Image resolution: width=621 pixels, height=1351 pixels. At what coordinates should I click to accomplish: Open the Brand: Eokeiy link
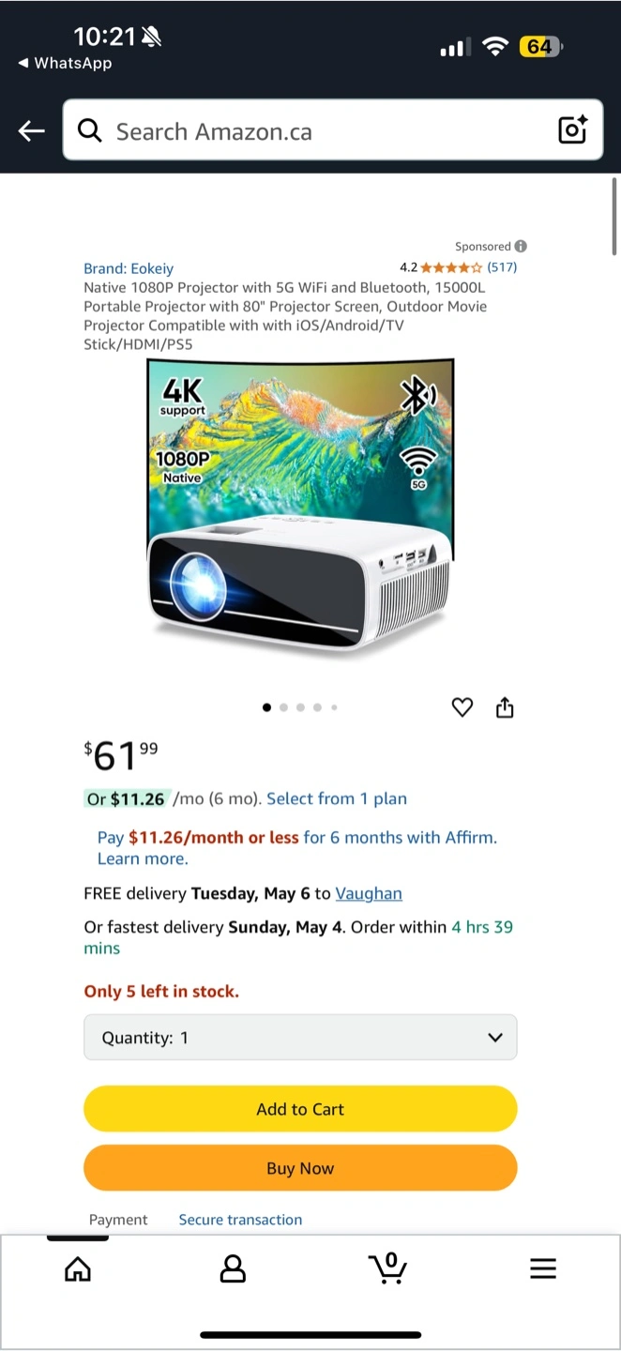click(129, 268)
